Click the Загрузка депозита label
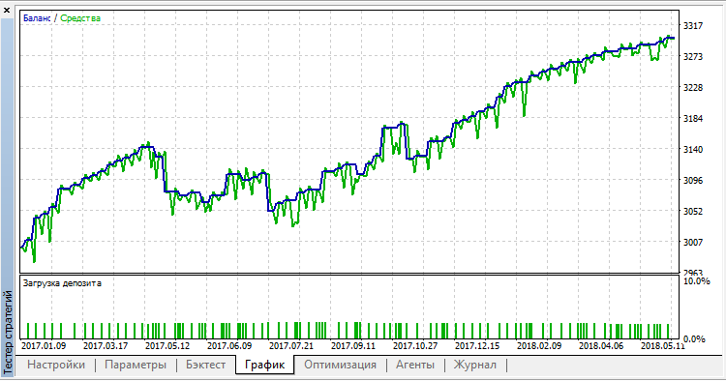 pyautogui.click(x=62, y=283)
